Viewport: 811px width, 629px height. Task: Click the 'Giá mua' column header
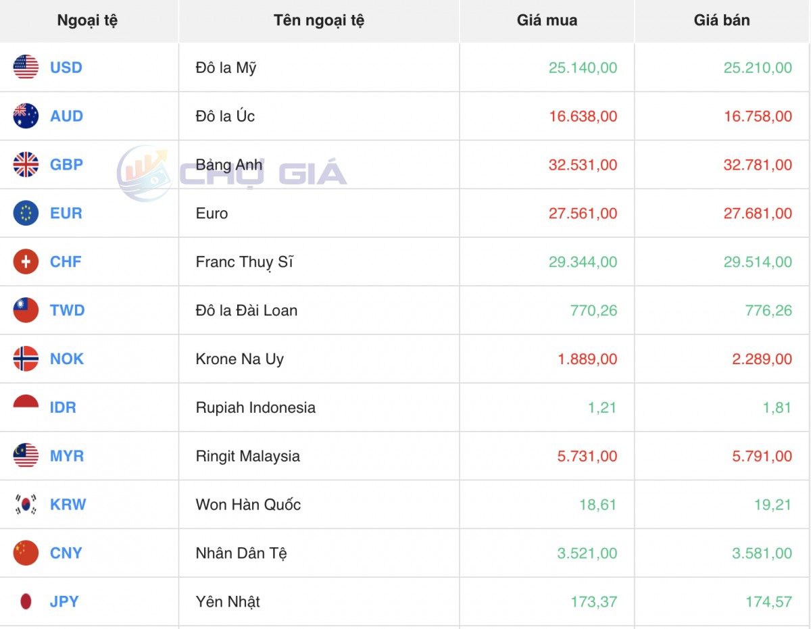[x=547, y=20]
